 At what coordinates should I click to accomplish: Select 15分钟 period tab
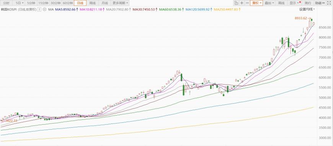tap(43, 3)
